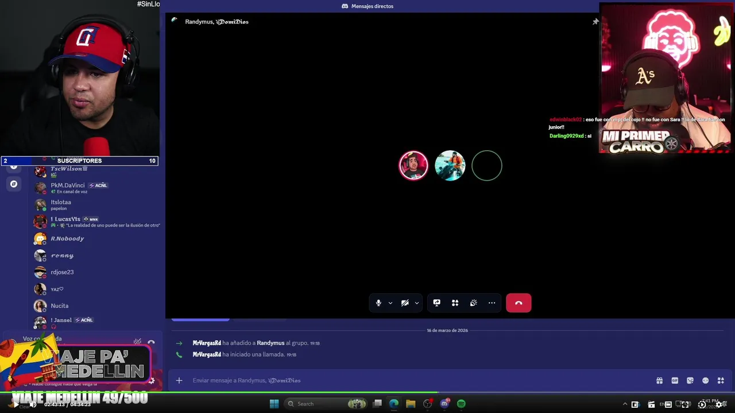
Task: Select the first caller avatar with red ring
Action: pyautogui.click(x=413, y=165)
